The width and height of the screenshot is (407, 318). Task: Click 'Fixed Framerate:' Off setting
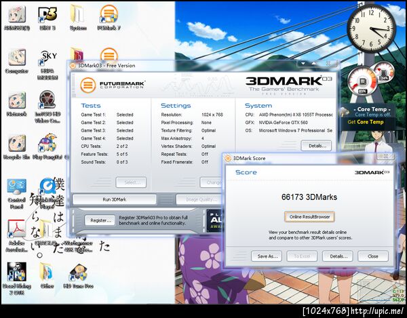tap(185, 162)
